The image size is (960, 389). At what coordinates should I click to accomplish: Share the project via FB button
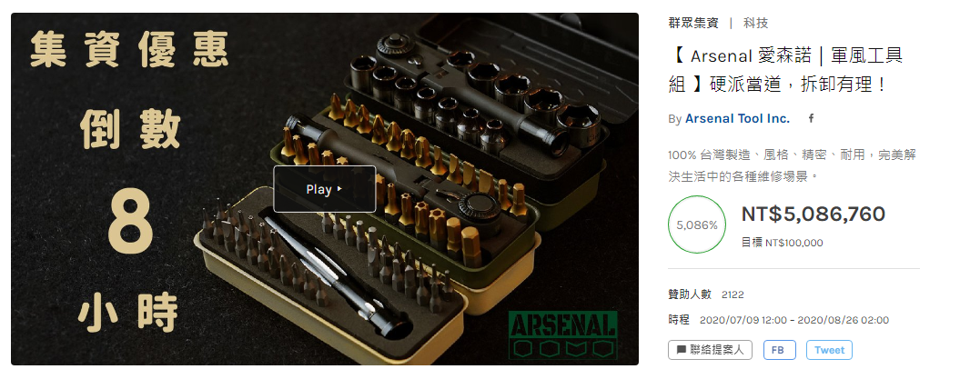point(780,350)
